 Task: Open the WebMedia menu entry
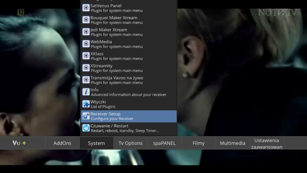tap(129, 44)
